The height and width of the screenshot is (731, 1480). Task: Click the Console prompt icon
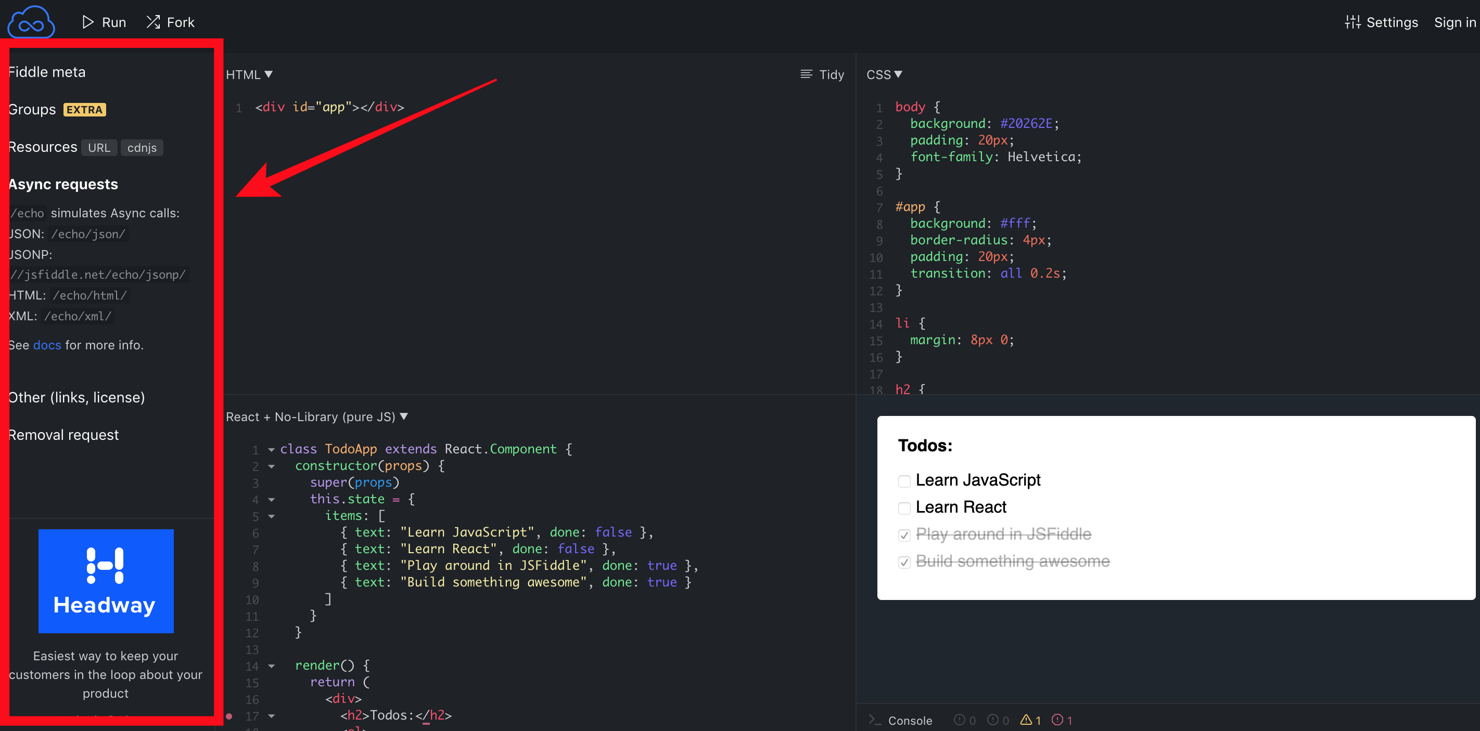pyautogui.click(x=874, y=720)
